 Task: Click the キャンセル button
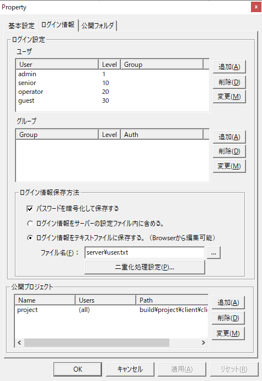point(130,369)
